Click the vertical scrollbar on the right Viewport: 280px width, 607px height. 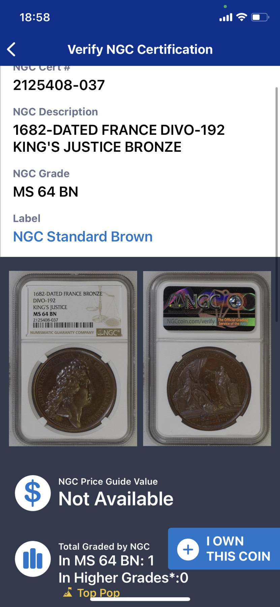277,204
